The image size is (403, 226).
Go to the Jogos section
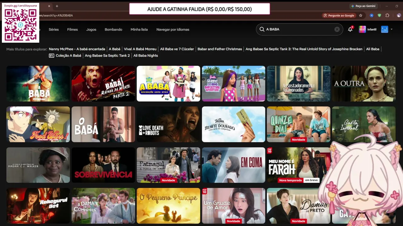point(91,30)
